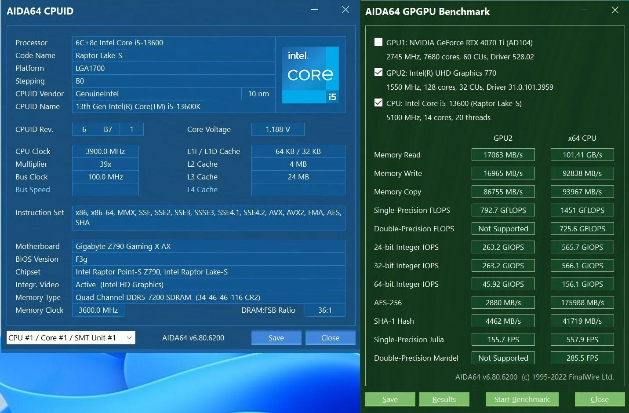629x413 pixels.
Task: Click the Bus Clock value 100.0 MHz
Action: (105, 177)
